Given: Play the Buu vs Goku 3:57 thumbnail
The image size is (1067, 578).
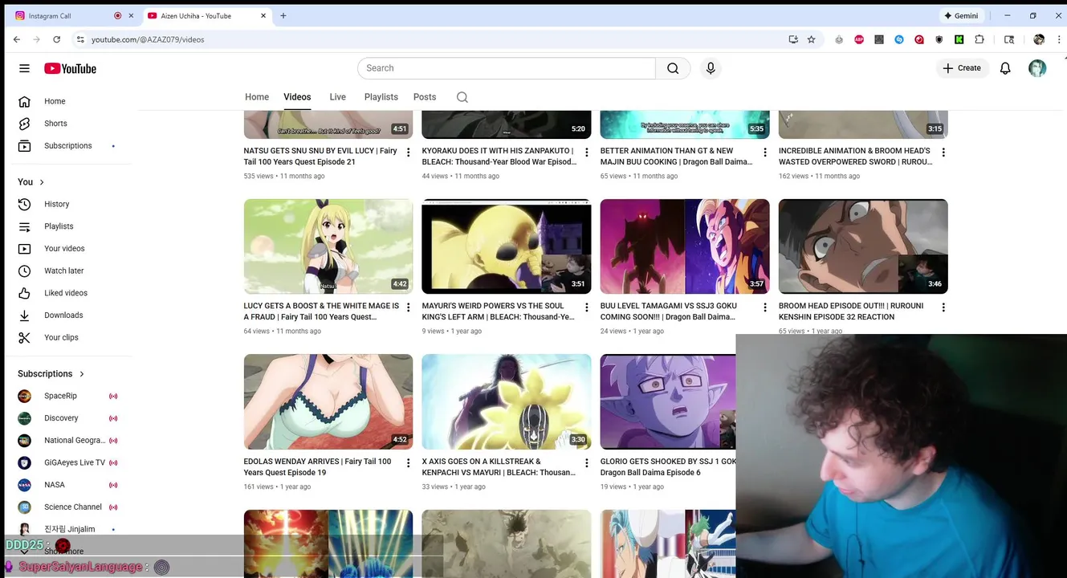Looking at the screenshot, I should [685, 246].
